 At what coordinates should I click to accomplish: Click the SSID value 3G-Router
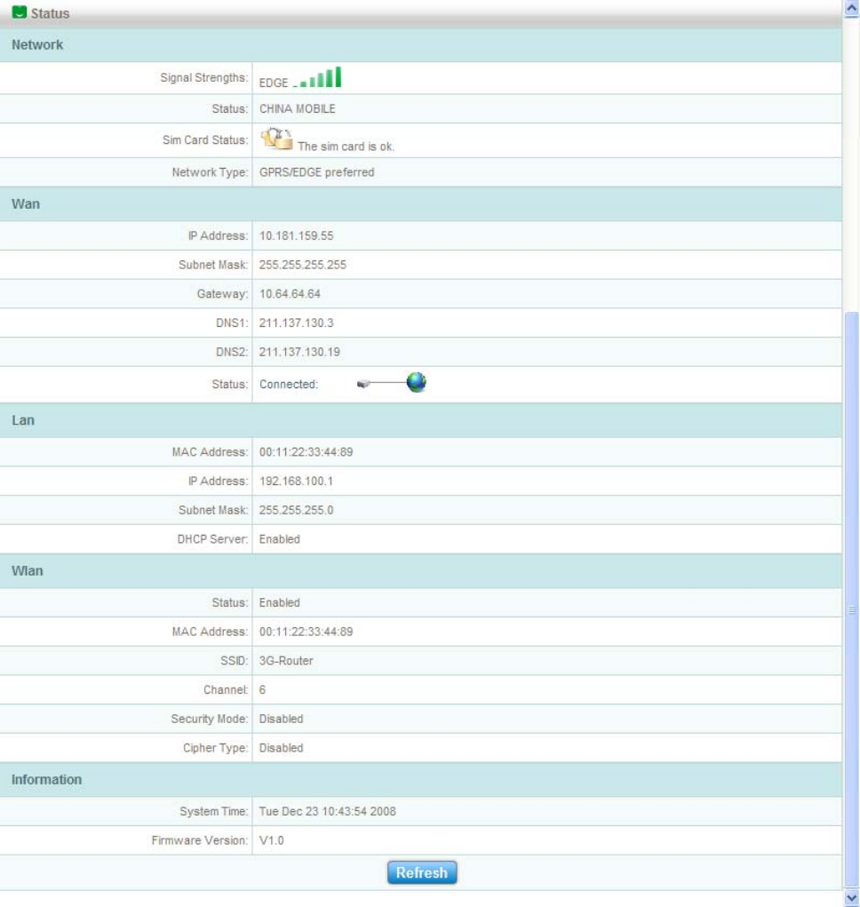(x=286, y=661)
